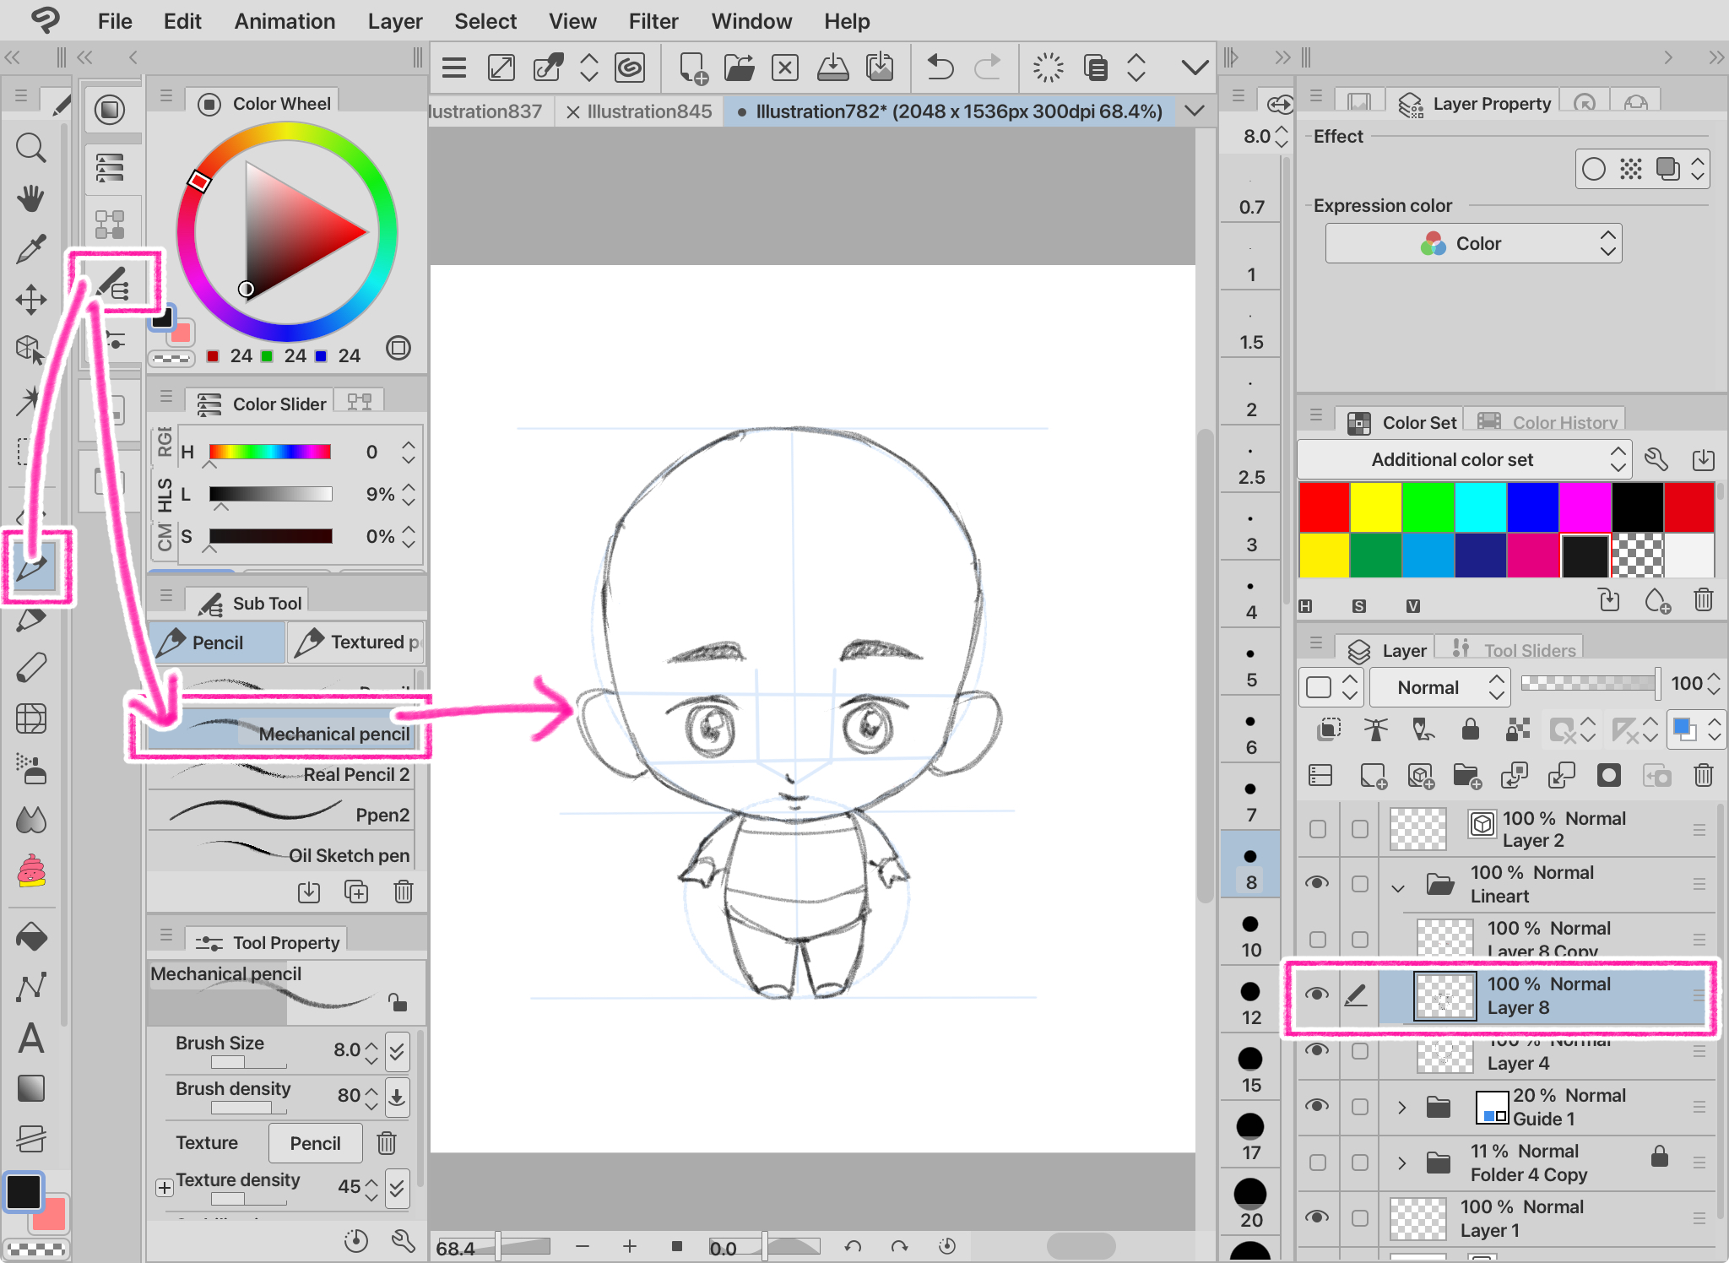Hide the Lineart folder visibility eye
The width and height of the screenshot is (1729, 1263).
(x=1316, y=883)
